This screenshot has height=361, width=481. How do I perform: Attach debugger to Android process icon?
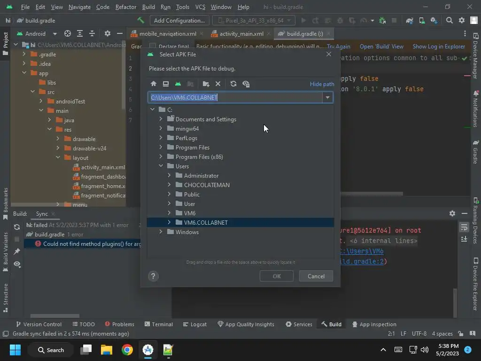click(382, 21)
